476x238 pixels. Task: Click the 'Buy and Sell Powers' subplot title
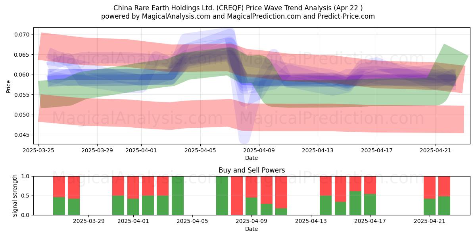tap(251, 170)
